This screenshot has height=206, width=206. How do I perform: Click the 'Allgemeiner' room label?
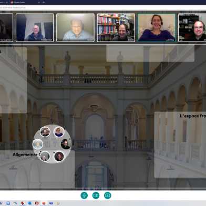point(26,154)
